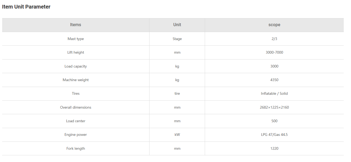Select the Items column header
Viewport: 351px width, 162px height.
76,25
